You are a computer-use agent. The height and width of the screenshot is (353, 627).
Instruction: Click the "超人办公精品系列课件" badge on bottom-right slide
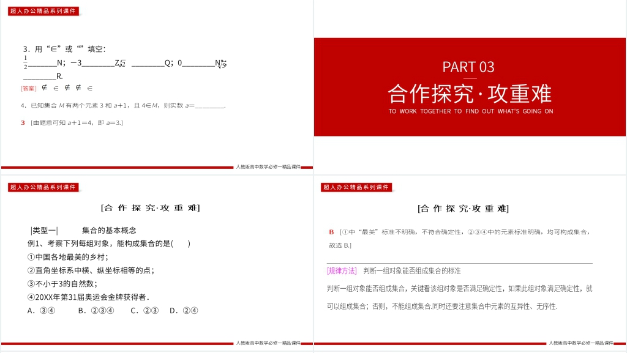point(355,187)
